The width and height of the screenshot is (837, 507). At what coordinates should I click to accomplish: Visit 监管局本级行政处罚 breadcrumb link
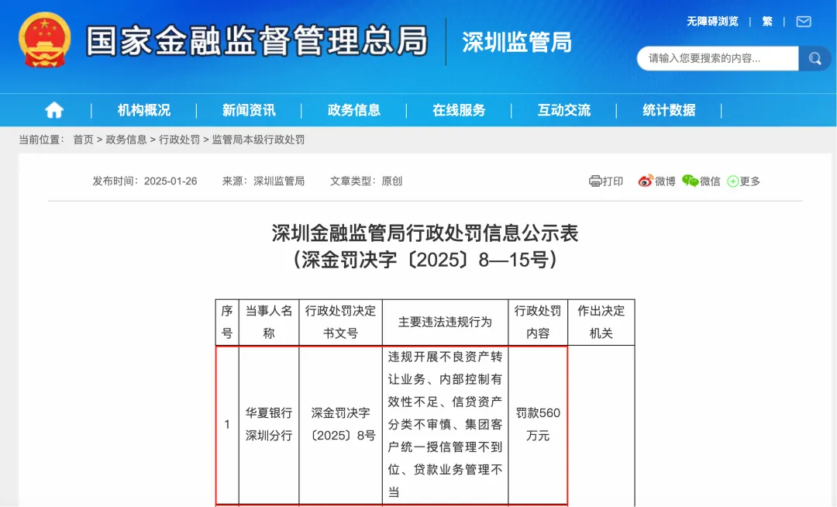pyautogui.click(x=257, y=140)
